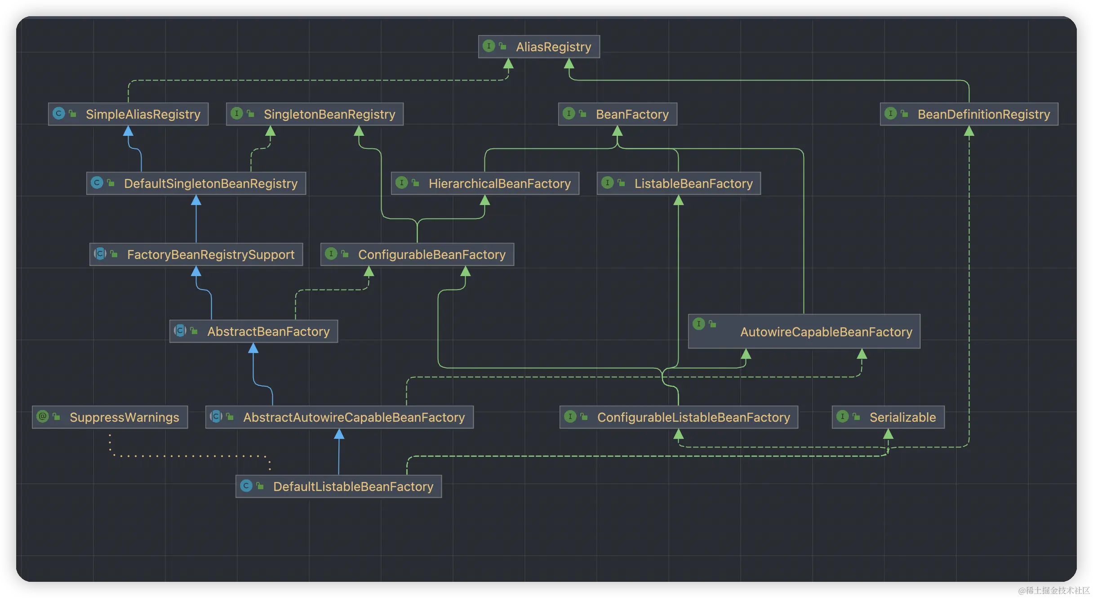Click visibility lock icon on BeanFactory node
The width and height of the screenshot is (1093, 598).
click(582, 114)
